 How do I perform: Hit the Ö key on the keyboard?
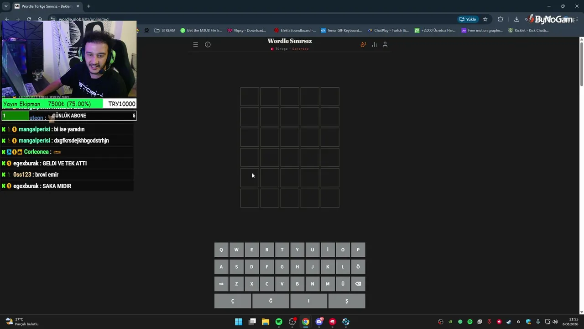(358, 267)
